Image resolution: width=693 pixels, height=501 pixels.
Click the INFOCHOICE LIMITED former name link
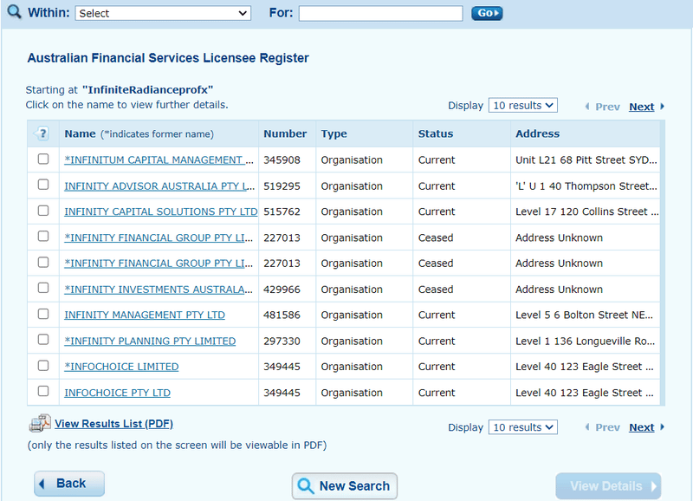pyautogui.click(x=121, y=367)
